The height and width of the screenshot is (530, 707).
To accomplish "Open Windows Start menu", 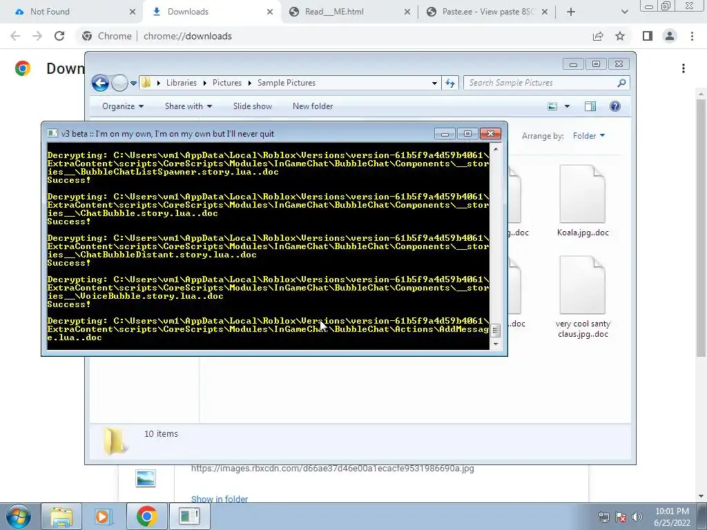I will (x=19, y=516).
